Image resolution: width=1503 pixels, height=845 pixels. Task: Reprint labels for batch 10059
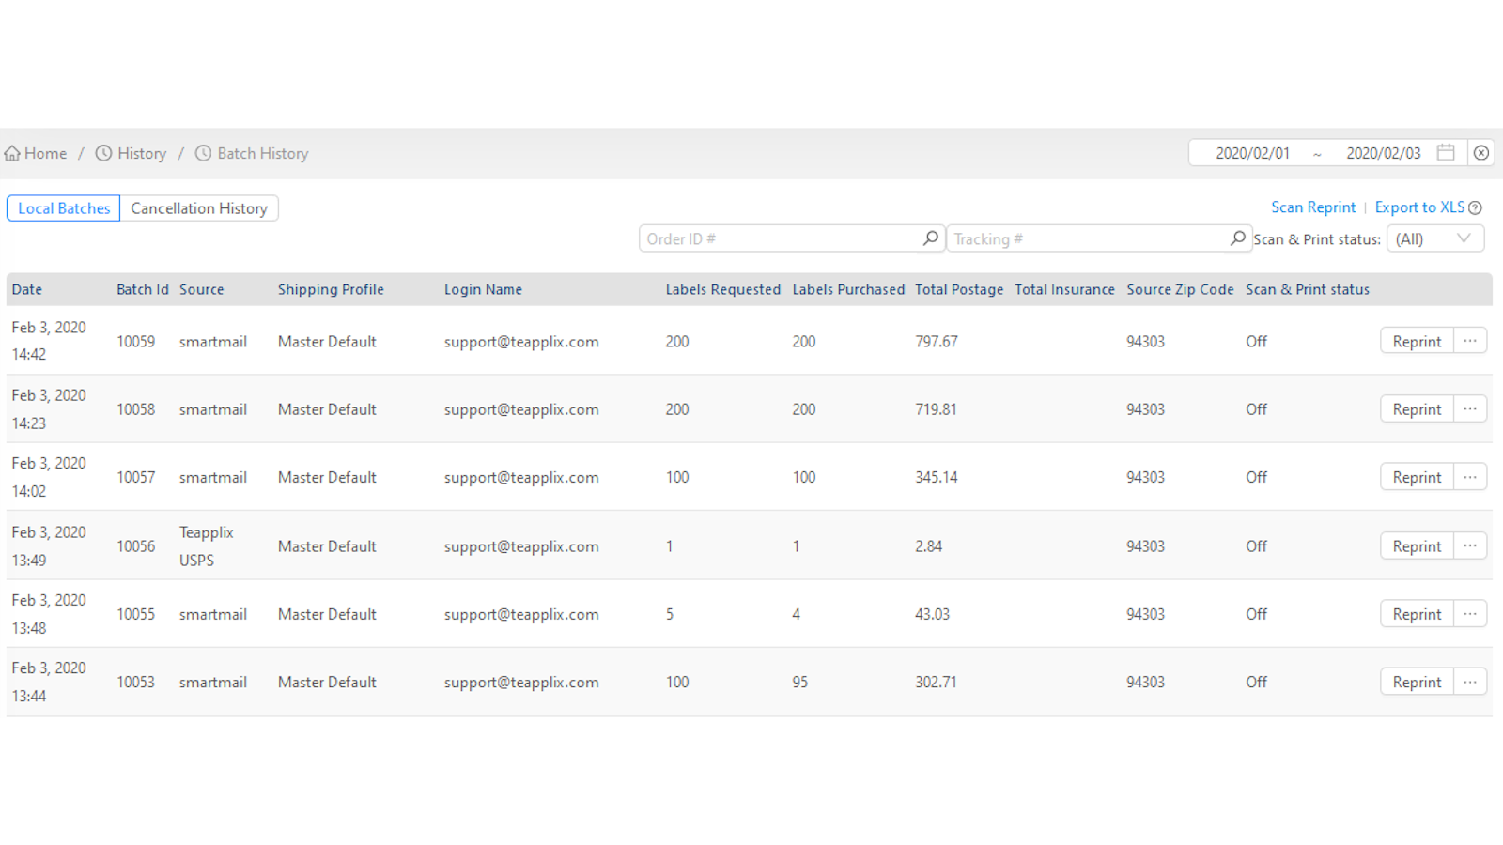tap(1416, 341)
